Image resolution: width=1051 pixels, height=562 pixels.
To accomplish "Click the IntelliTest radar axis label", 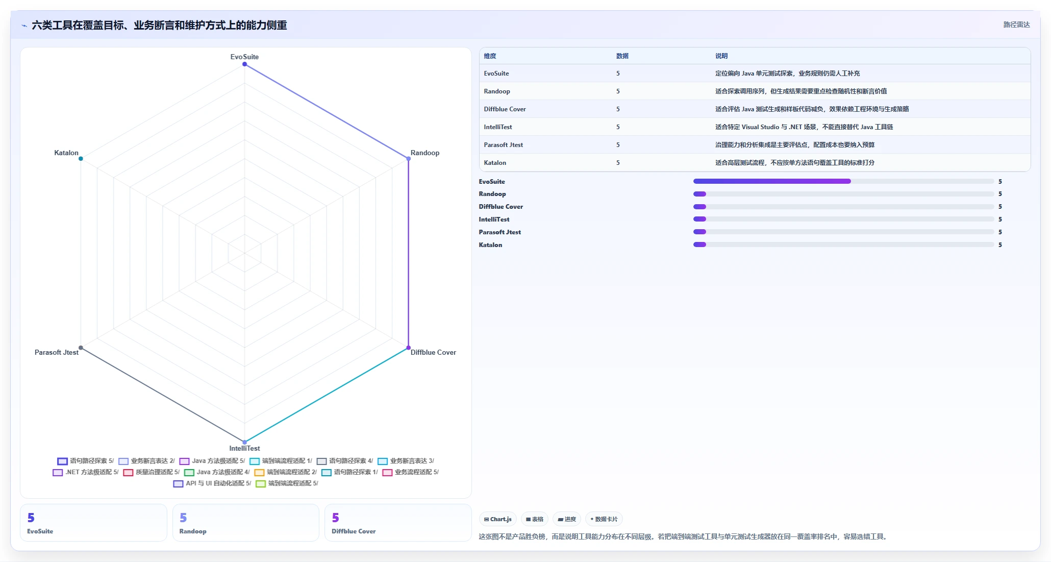I will pyautogui.click(x=244, y=448).
